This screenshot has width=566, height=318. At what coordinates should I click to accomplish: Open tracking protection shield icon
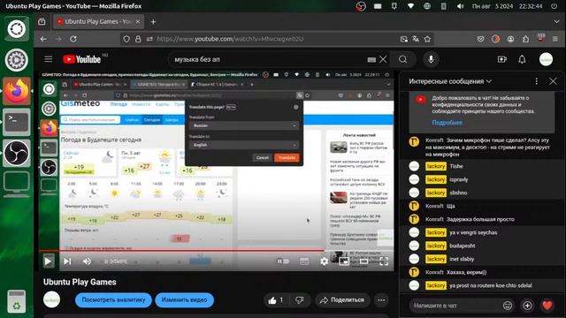point(126,39)
